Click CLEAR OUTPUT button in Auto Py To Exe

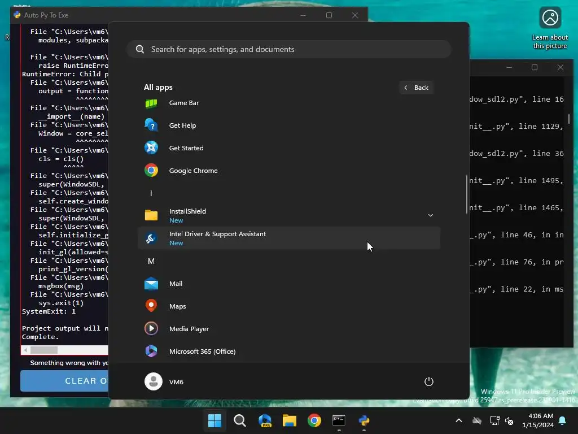(64, 381)
